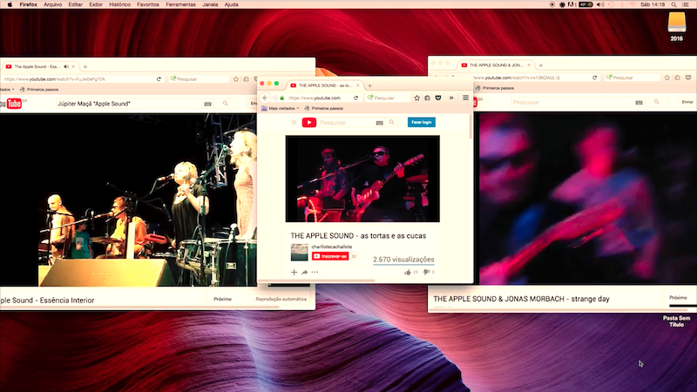The width and height of the screenshot is (697, 392).
Task: Click the bookmark star in the center Firefox window
Action: [417, 98]
